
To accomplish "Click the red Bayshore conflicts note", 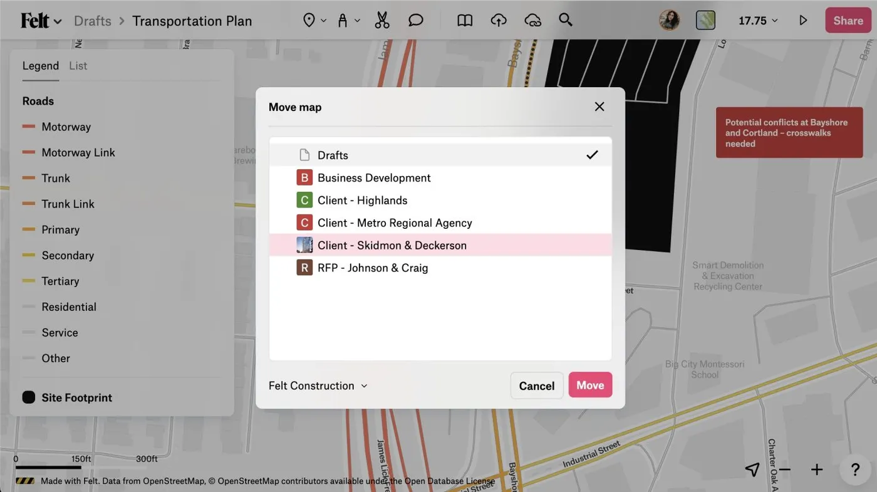I will point(789,133).
